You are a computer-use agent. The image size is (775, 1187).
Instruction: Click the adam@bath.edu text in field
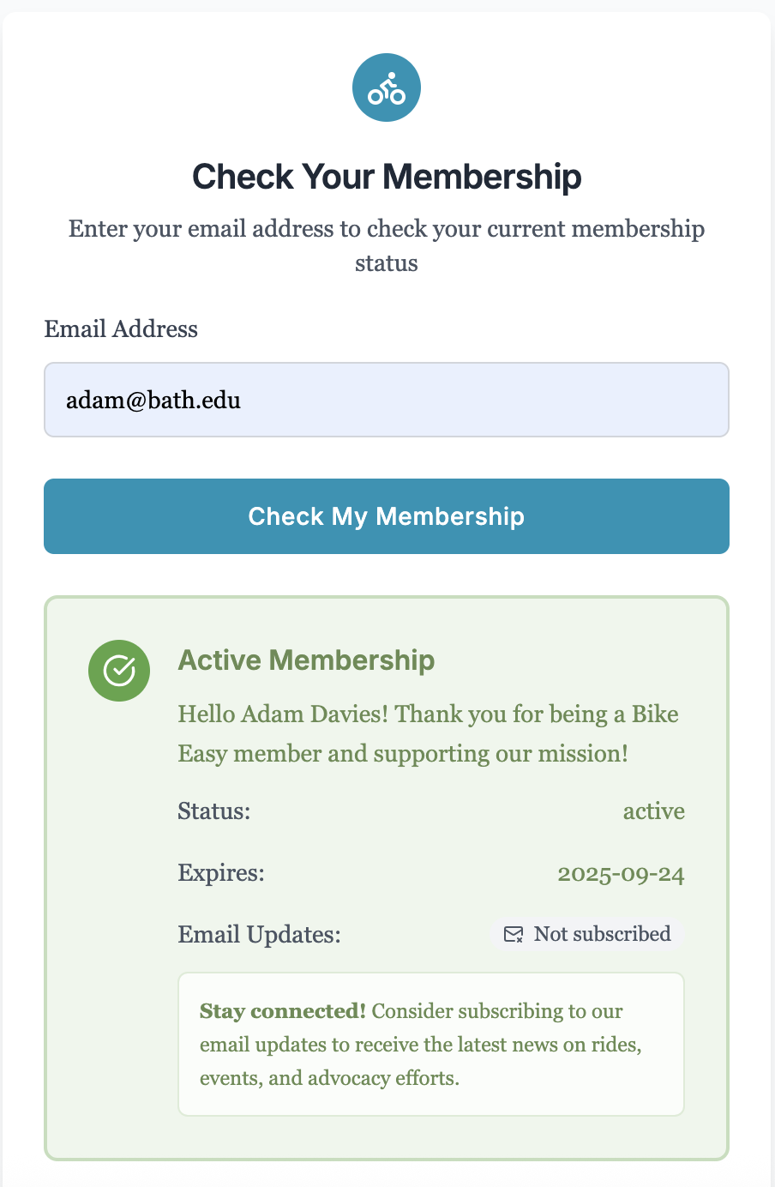[153, 400]
